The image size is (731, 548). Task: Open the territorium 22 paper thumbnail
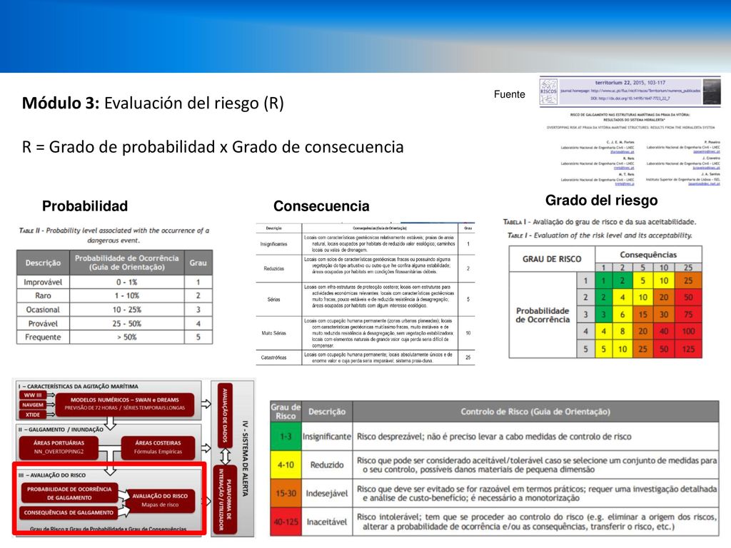(x=630, y=132)
